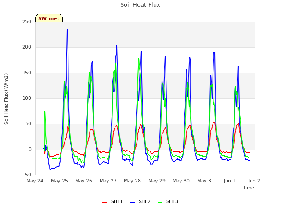The height and width of the screenshot is (210, 281).
Task: Click the green SHF3 peak on May 28
Action: pos(139,59)
